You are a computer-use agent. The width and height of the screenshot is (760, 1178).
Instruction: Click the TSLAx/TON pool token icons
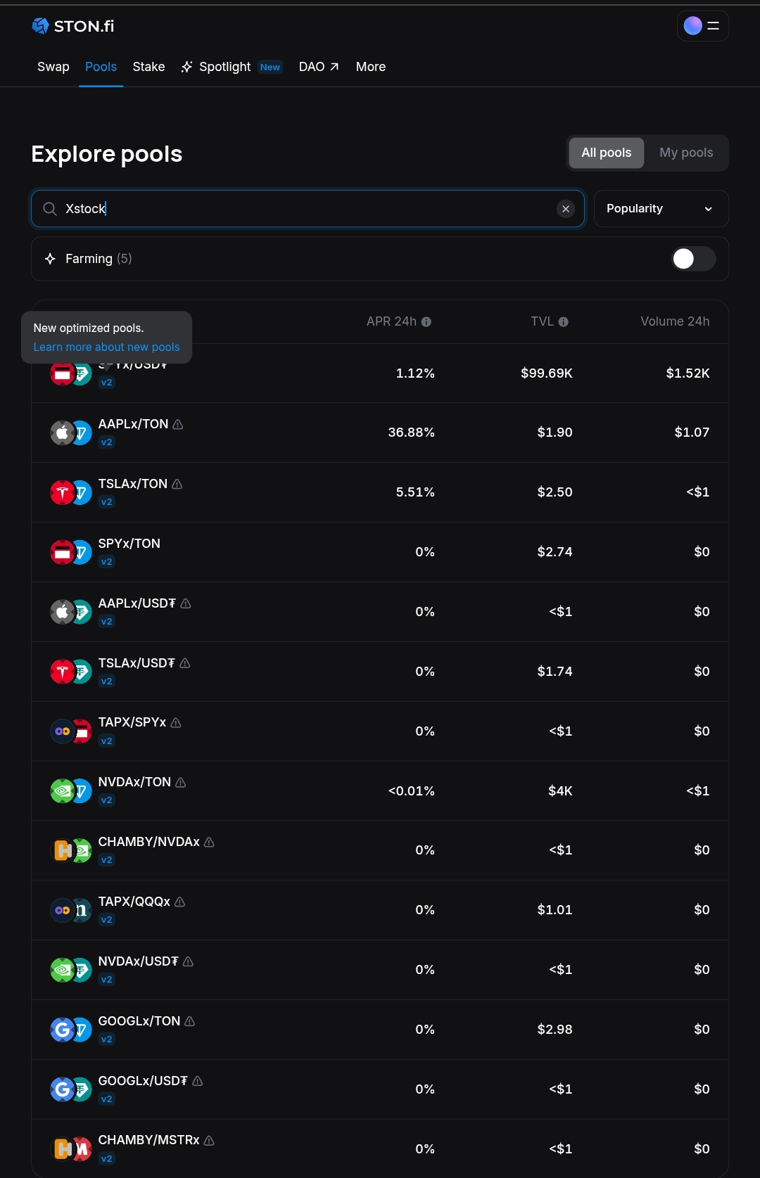[71, 492]
